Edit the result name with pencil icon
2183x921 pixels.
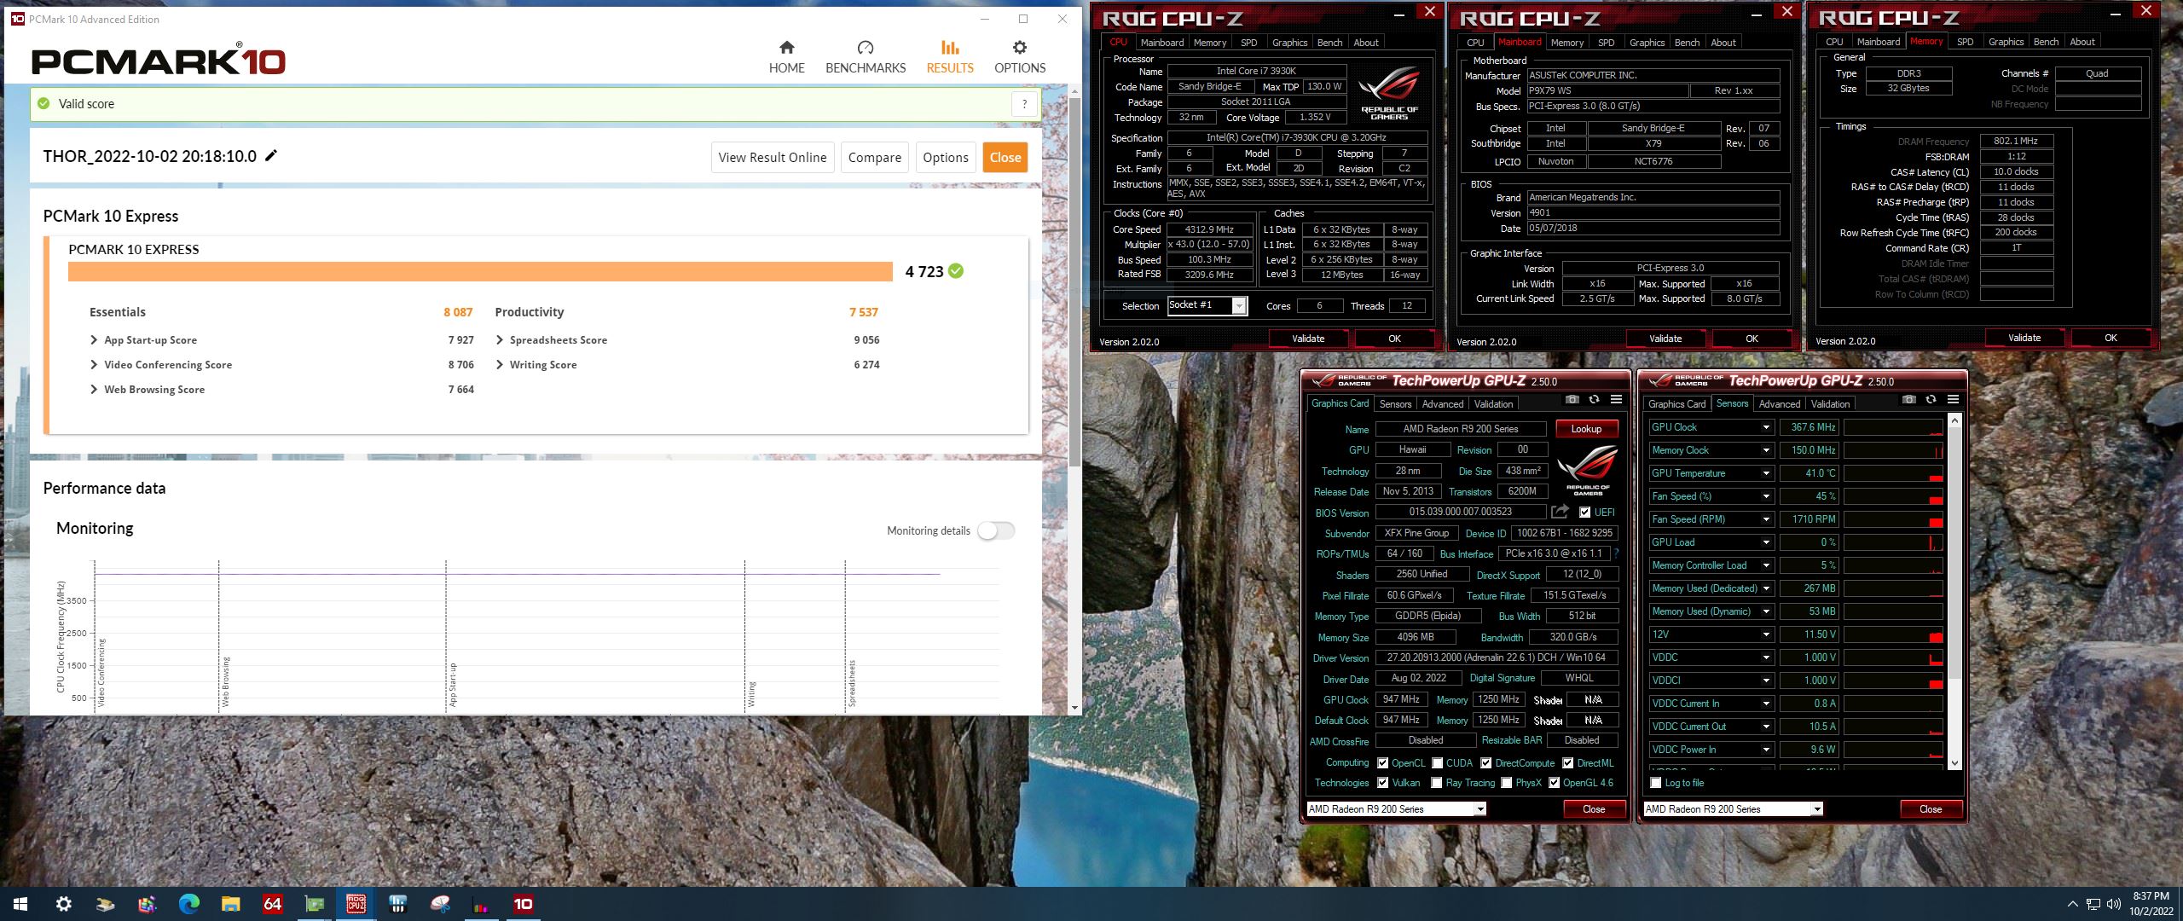(271, 155)
